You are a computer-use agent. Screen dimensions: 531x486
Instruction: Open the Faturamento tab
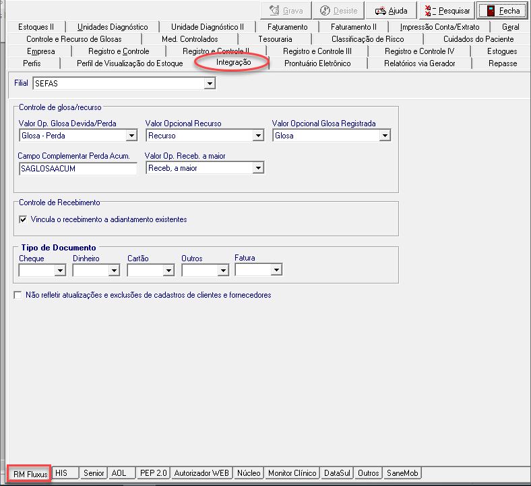pyautogui.click(x=287, y=27)
